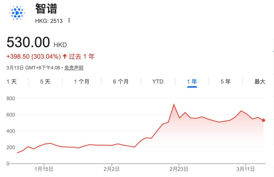274x177 pixels.
Task: Click the 1月15日 date axis label
Action: tap(44, 169)
